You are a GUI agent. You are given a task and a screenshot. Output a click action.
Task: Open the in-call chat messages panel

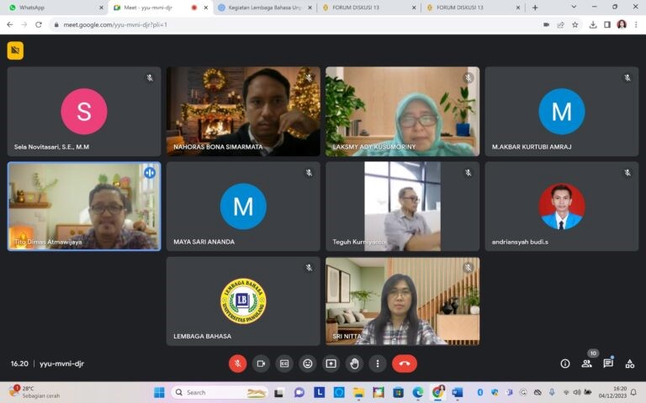(x=608, y=364)
